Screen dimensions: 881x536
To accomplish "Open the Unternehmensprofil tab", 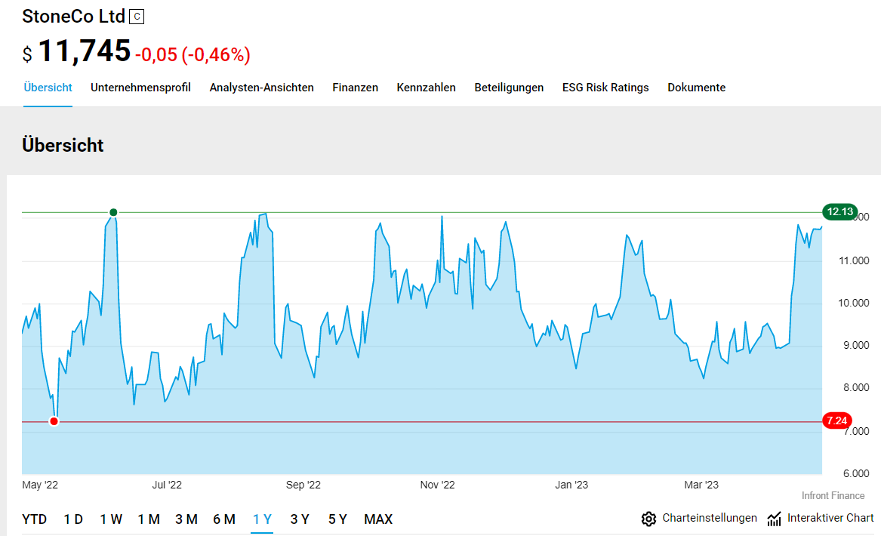I will tap(140, 88).
